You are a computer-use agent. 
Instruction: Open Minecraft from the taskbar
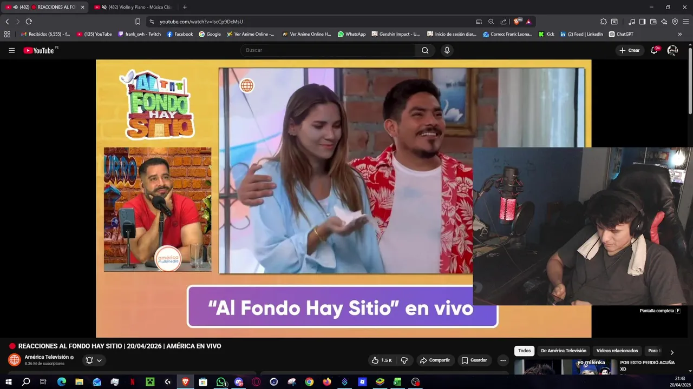click(150, 382)
